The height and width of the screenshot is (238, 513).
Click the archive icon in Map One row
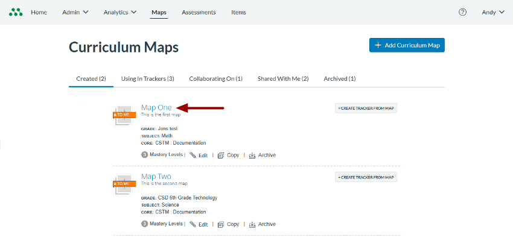coord(252,155)
